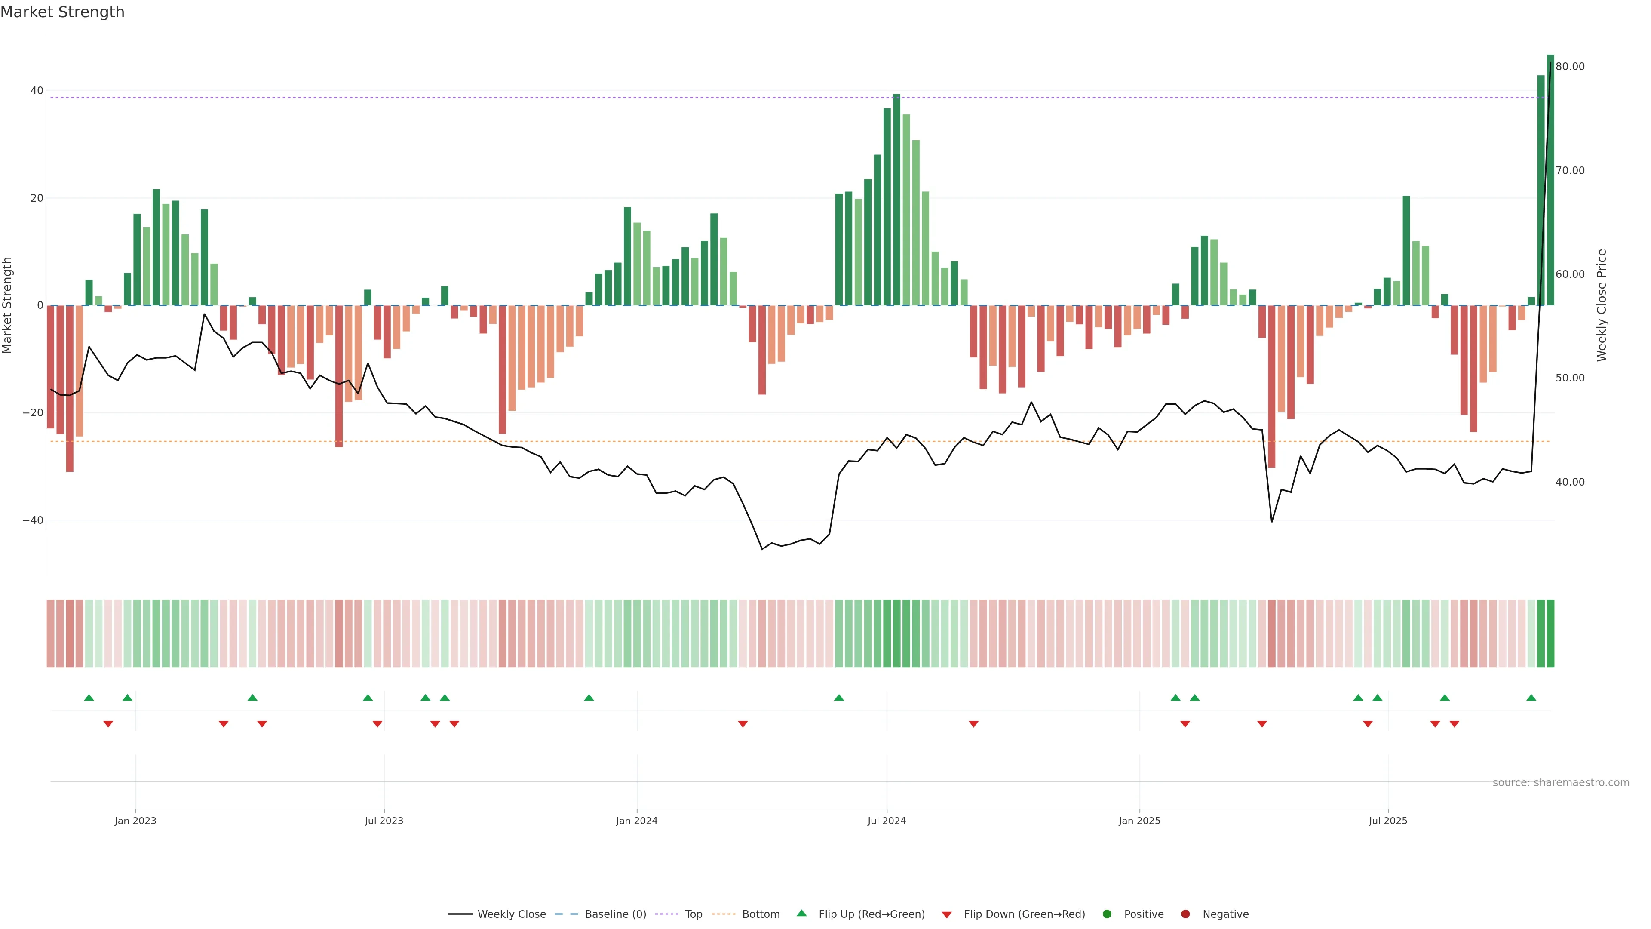
Task: Click the red Negative circle legend icon
Action: (1185, 914)
